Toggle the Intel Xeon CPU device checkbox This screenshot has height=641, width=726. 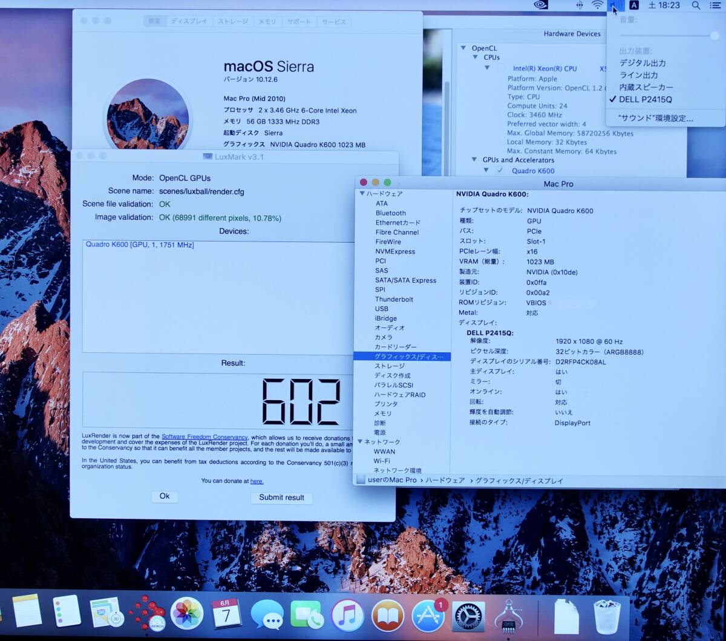pyautogui.click(x=501, y=68)
